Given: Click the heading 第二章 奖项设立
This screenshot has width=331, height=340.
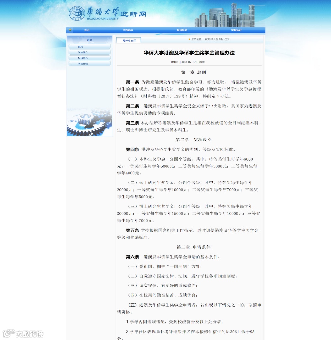Looking at the screenshot, I should pos(193,140).
